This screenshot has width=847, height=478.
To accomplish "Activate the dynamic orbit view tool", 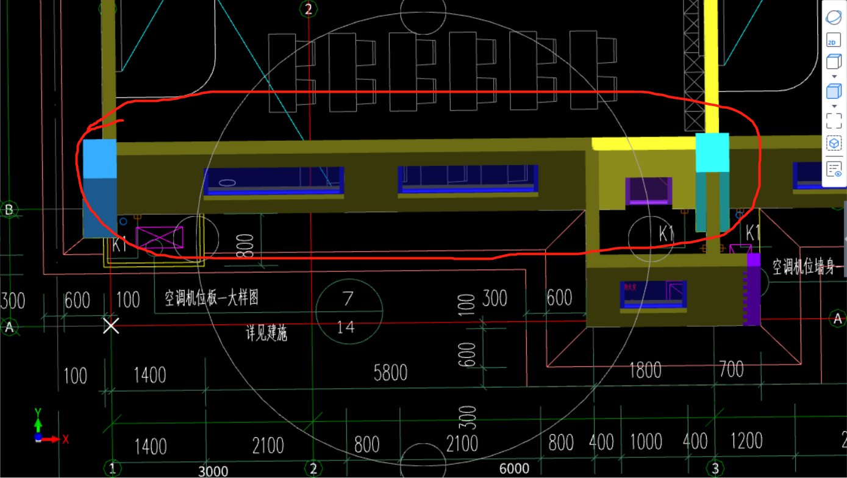I will [x=834, y=18].
